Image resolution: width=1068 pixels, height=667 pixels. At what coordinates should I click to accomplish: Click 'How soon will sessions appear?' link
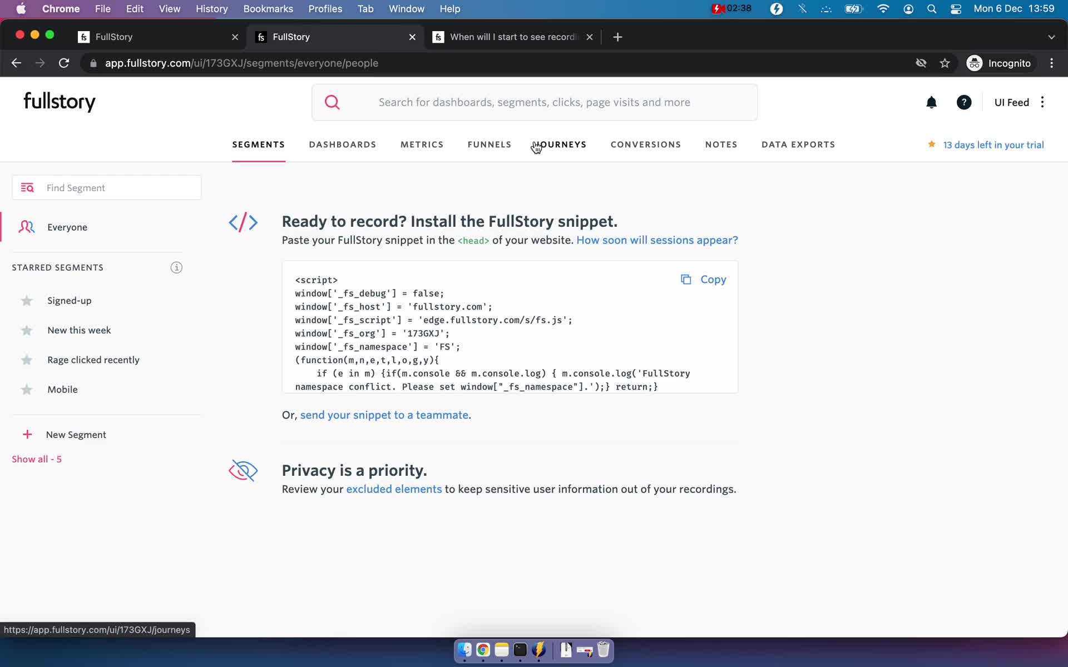pyautogui.click(x=657, y=240)
